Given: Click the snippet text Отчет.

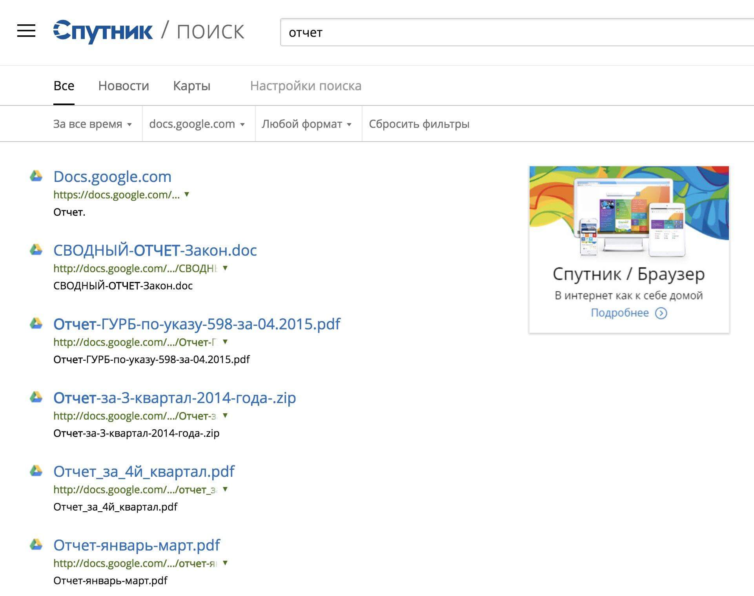Looking at the screenshot, I should [x=69, y=212].
